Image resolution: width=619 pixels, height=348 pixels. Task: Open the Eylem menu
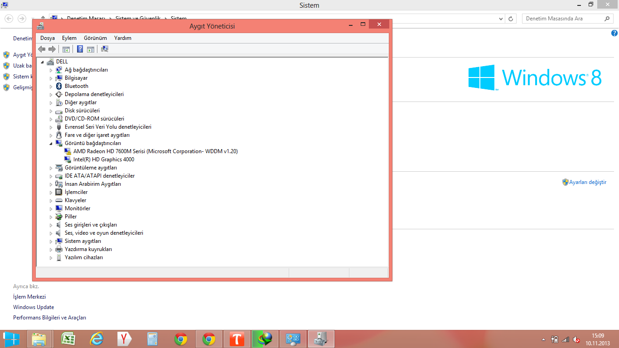point(69,38)
